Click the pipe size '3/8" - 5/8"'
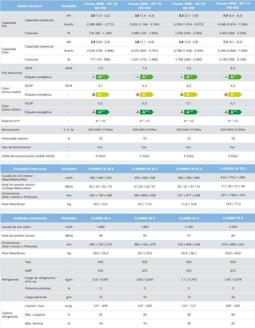 point(233,306)
